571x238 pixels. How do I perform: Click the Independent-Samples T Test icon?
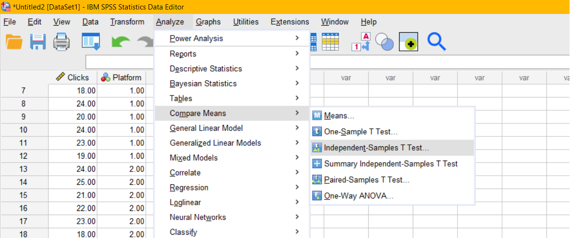tap(317, 148)
